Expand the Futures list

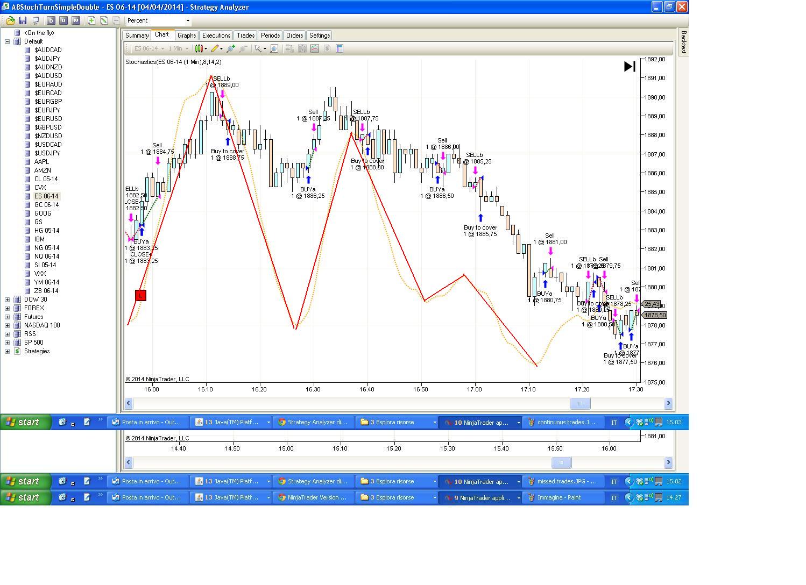8,317
